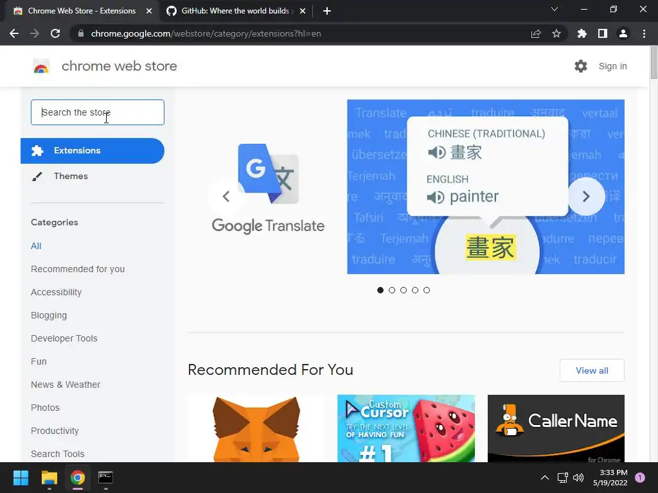Viewport: 658px width, 493px height.
Task: Open the MetaMask fox extension card
Action: click(x=256, y=428)
